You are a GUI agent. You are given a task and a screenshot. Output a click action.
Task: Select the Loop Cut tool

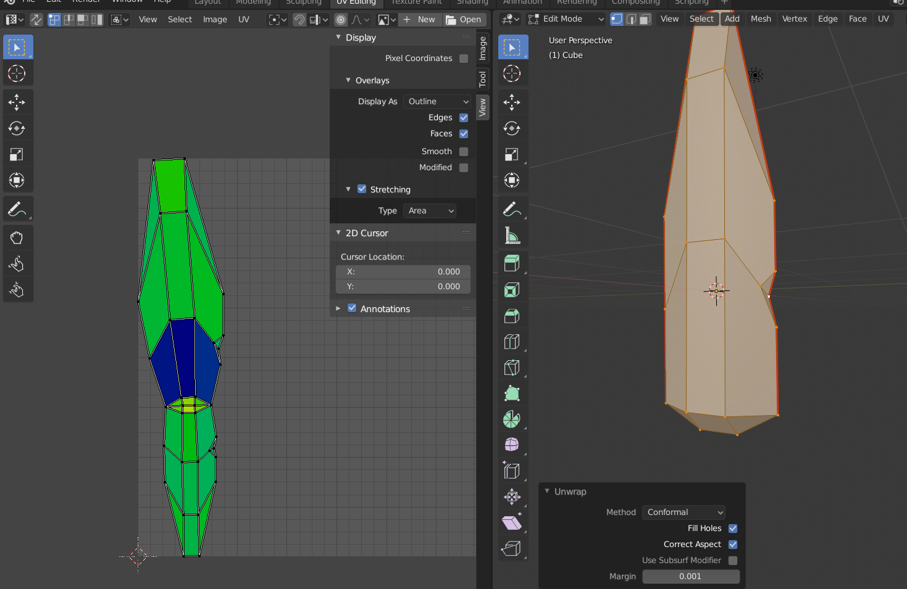coord(512,342)
